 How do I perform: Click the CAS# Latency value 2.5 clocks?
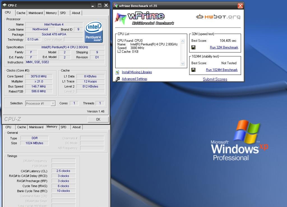coord(63,171)
